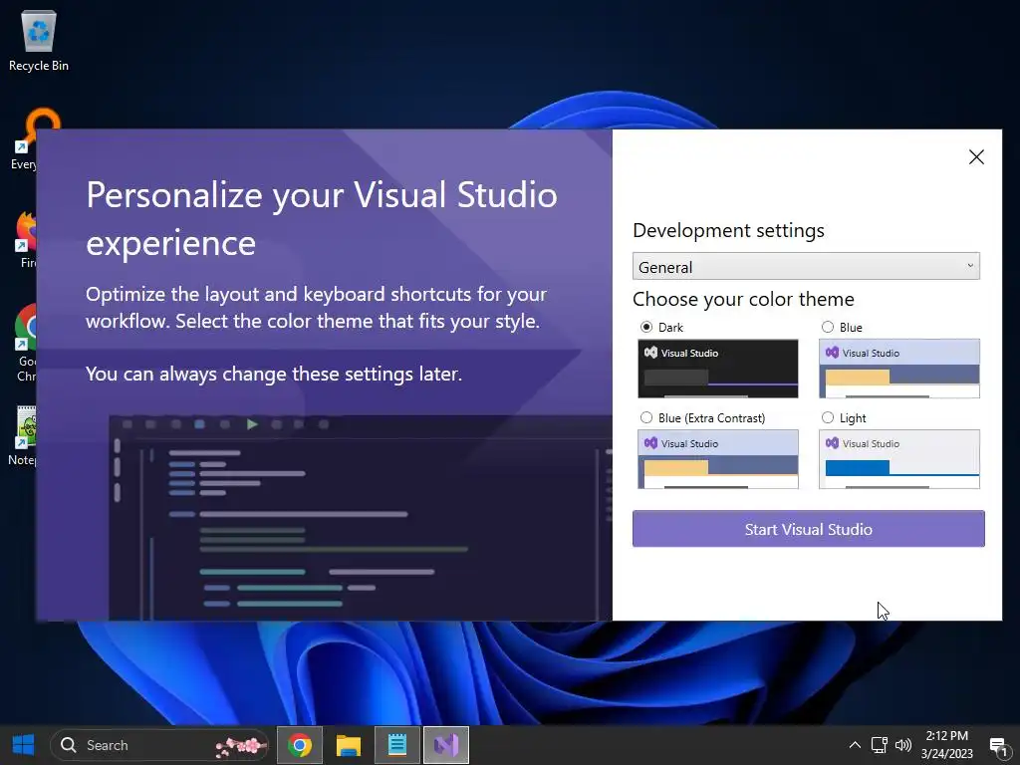Click the Visual Studio taskbar icon

pos(446,745)
